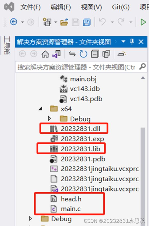This screenshot has height=226, width=149.
Task: Open the New Item dropdown arrow
Action: (56, 22)
